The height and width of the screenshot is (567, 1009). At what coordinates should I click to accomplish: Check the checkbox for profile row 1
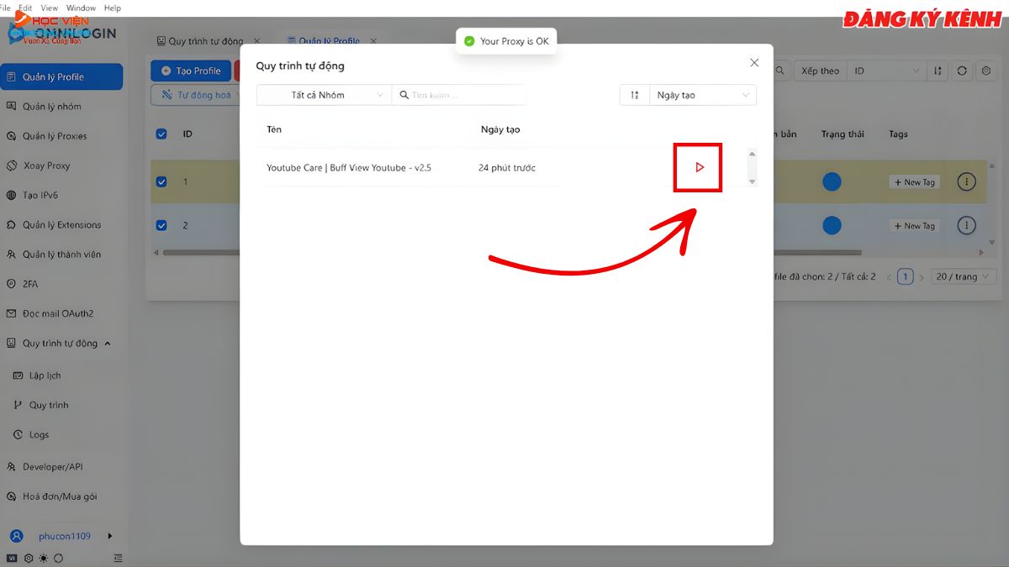pos(161,181)
